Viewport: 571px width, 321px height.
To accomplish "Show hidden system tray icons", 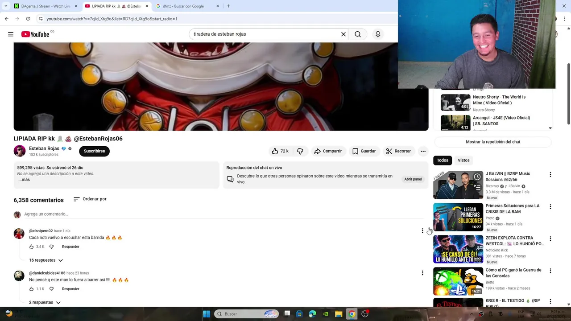I will (x=472, y=314).
